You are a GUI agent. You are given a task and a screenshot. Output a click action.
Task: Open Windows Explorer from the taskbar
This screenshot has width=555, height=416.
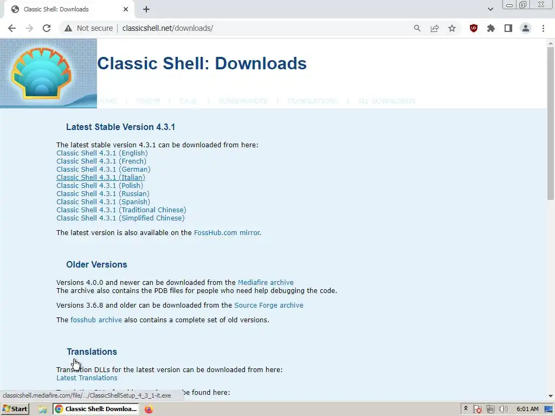tap(43, 409)
